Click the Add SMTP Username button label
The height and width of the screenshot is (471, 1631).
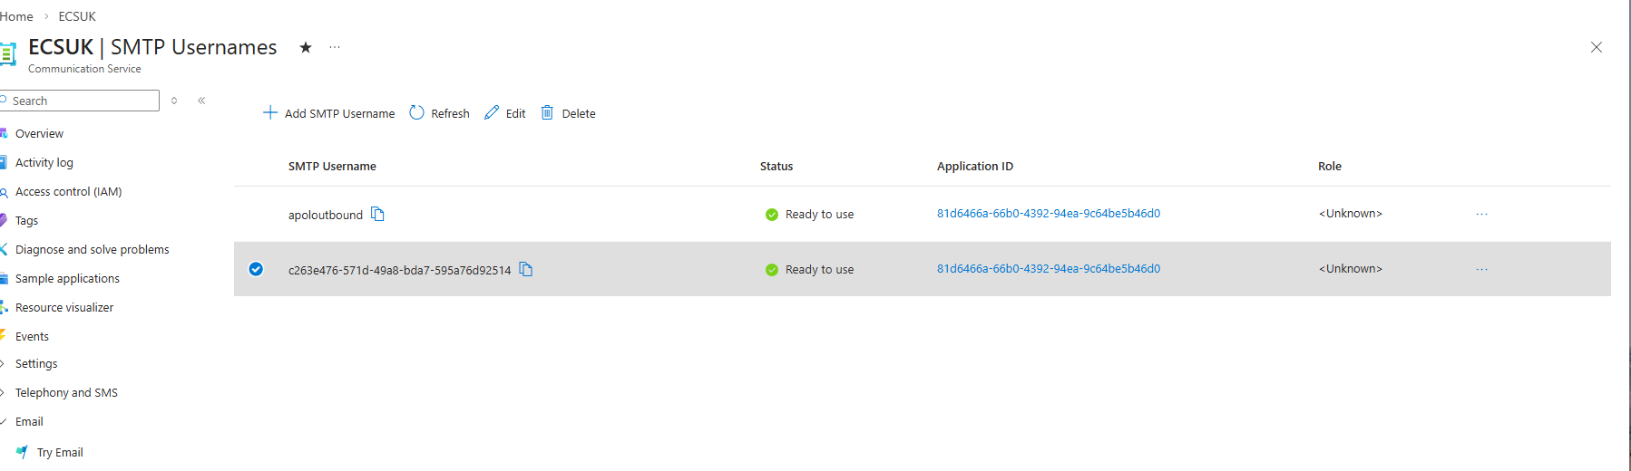click(339, 113)
